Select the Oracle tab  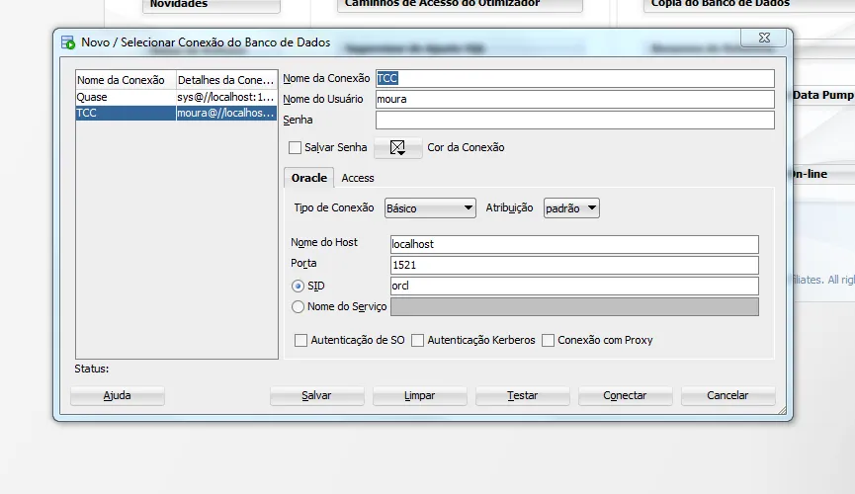[x=308, y=178]
